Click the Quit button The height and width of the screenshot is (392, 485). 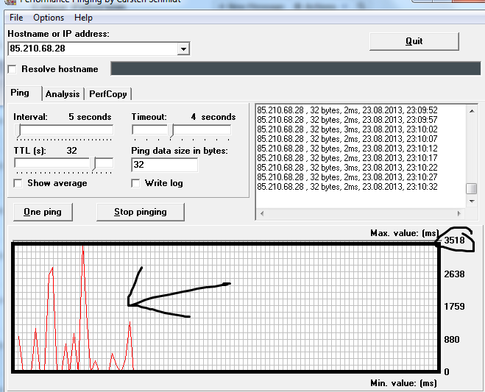tap(414, 41)
